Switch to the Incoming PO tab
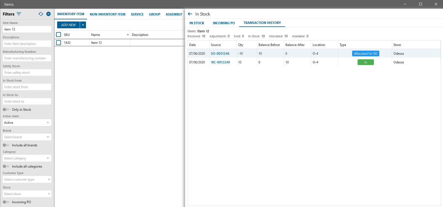Screen dimensions: 443x207 pos(224,23)
